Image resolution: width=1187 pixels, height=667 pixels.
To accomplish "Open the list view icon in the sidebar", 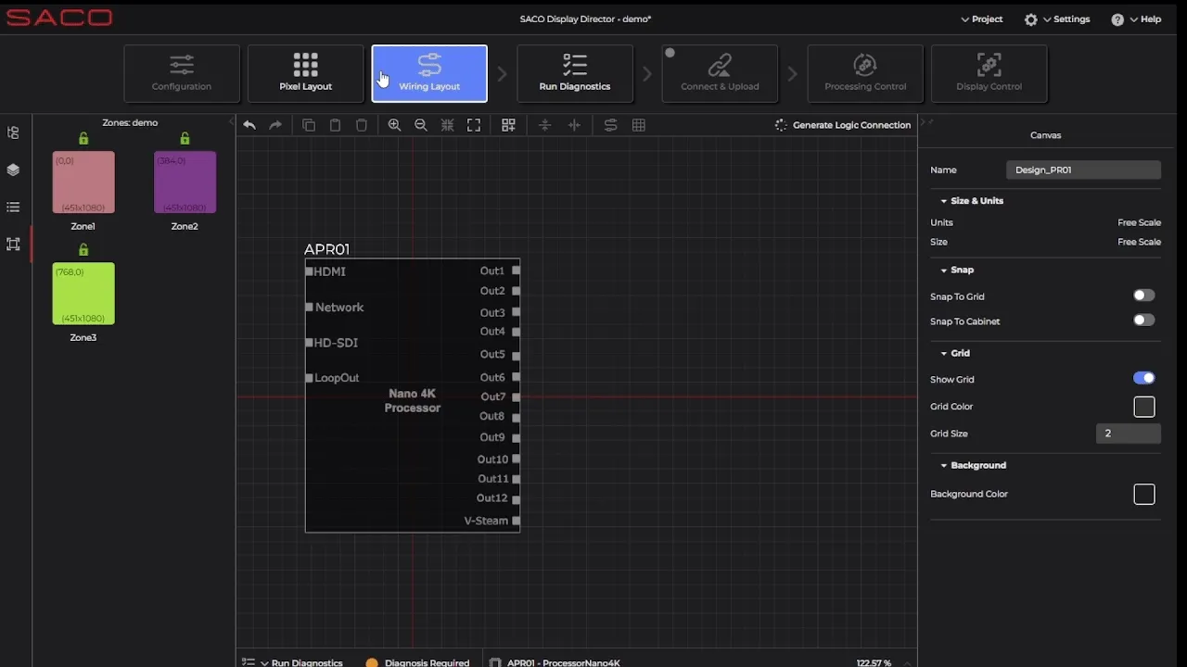I will [x=13, y=207].
